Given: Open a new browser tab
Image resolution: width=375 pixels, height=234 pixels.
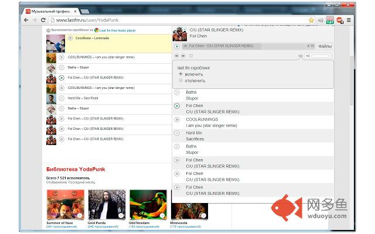Looking at the screenshot, I should (84, 11).
